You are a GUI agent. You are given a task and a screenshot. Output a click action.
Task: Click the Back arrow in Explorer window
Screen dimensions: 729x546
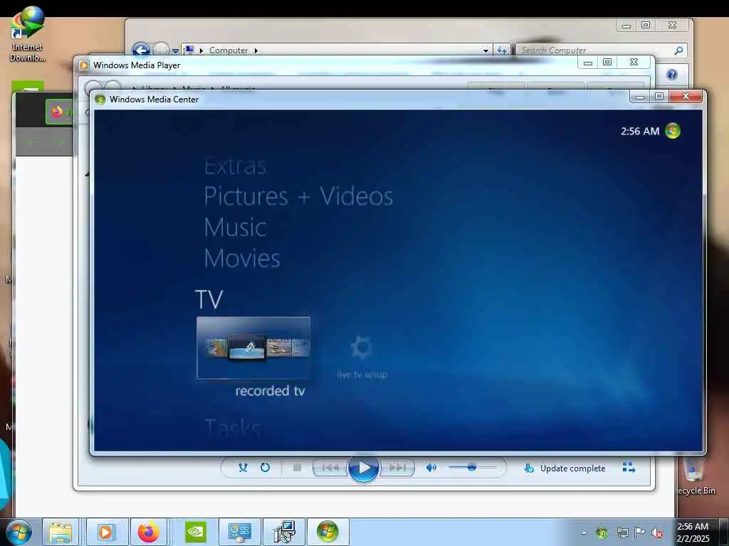click(141, 49)
